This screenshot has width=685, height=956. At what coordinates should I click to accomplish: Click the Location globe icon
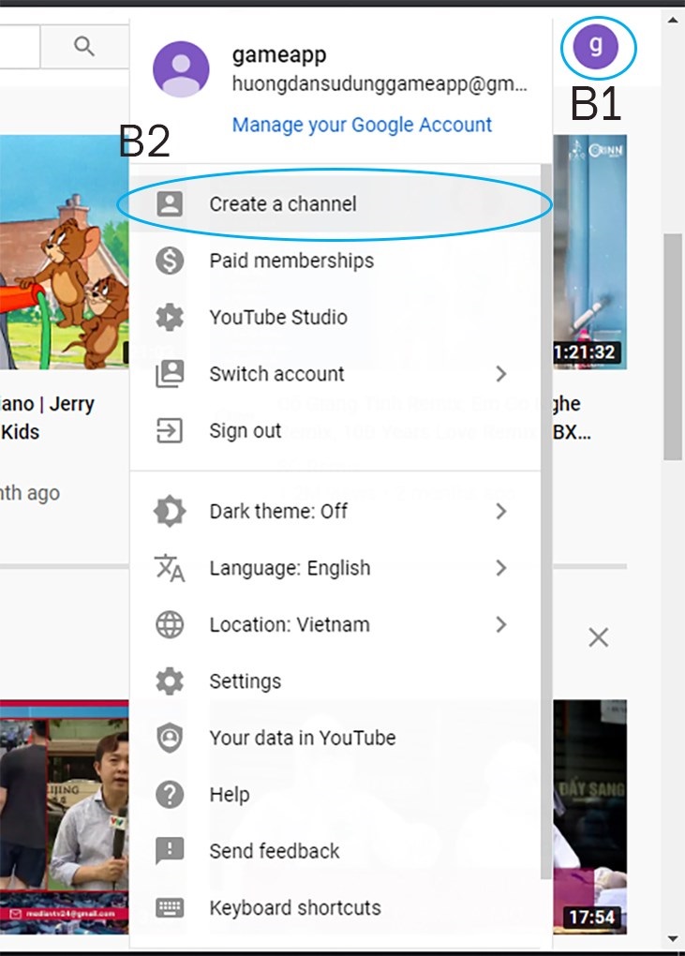[170, 624]
